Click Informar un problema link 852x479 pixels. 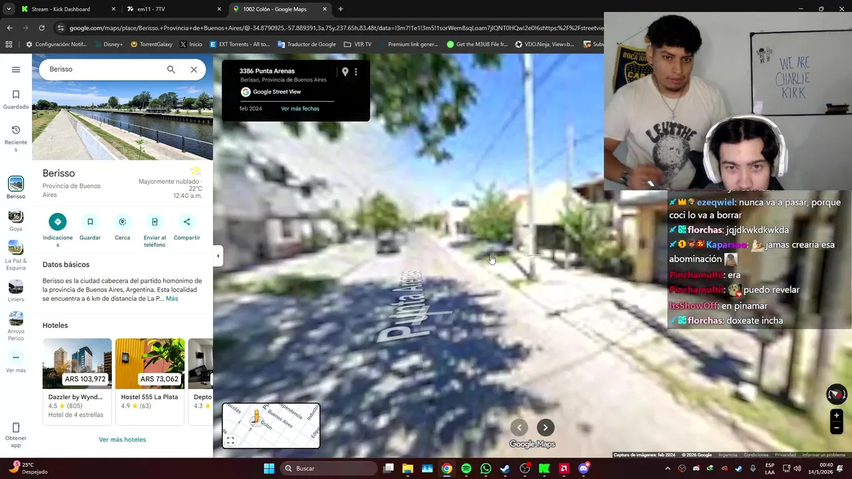[824, 455]
